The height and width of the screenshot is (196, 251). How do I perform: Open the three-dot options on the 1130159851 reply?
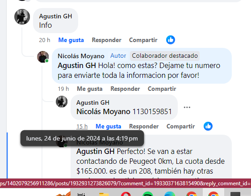coord(187,107)
